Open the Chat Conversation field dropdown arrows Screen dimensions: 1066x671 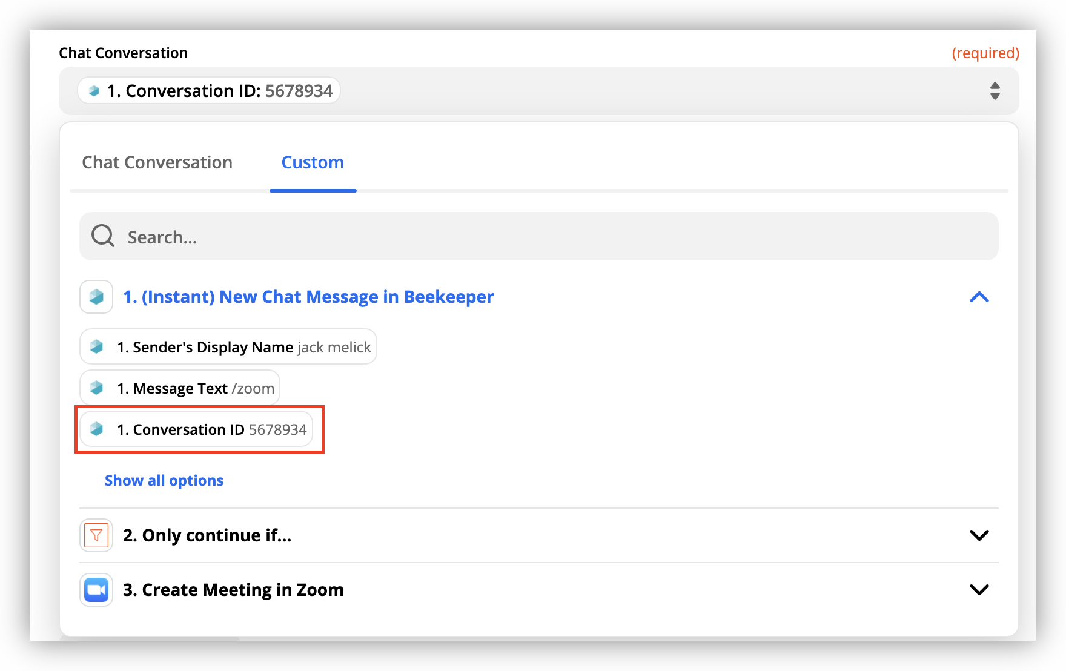(995, 91)
